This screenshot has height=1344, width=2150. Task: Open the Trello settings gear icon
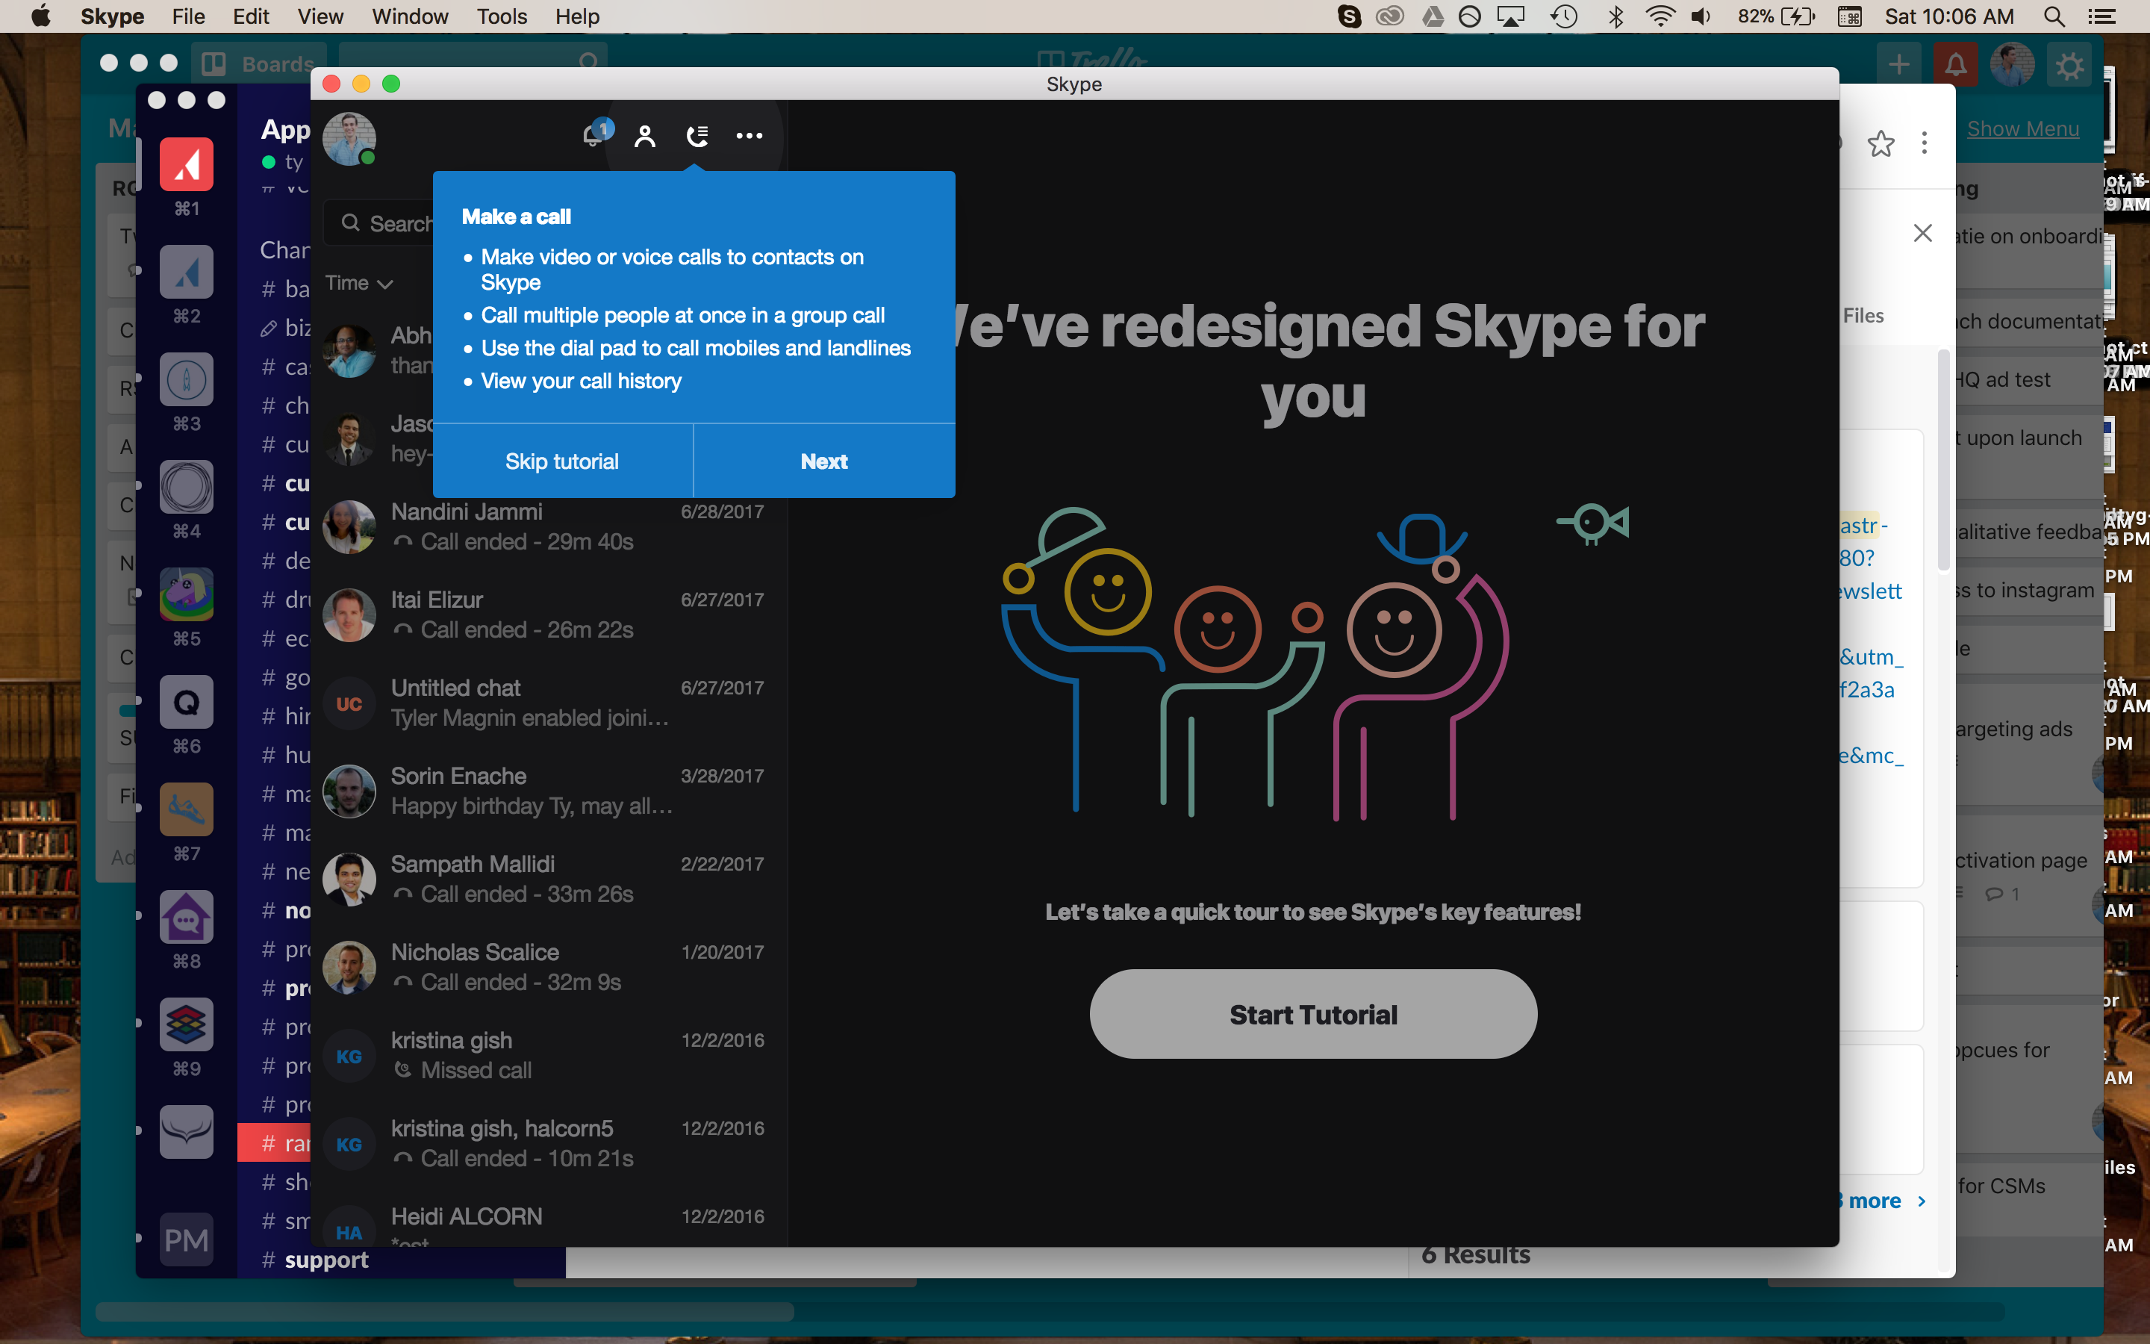click(2069, 65)
